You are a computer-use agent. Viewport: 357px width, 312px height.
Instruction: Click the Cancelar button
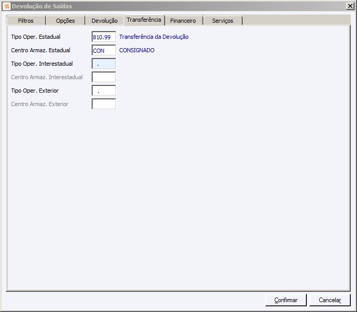[330, 300]
